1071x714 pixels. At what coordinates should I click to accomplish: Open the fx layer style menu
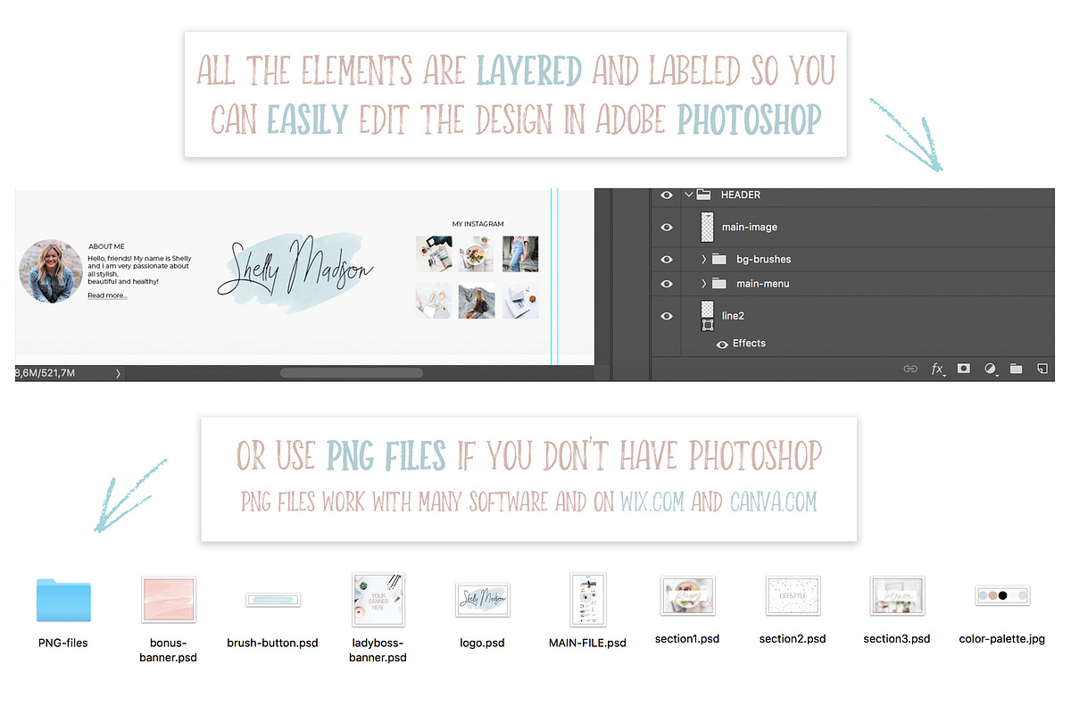click(938, 368)
